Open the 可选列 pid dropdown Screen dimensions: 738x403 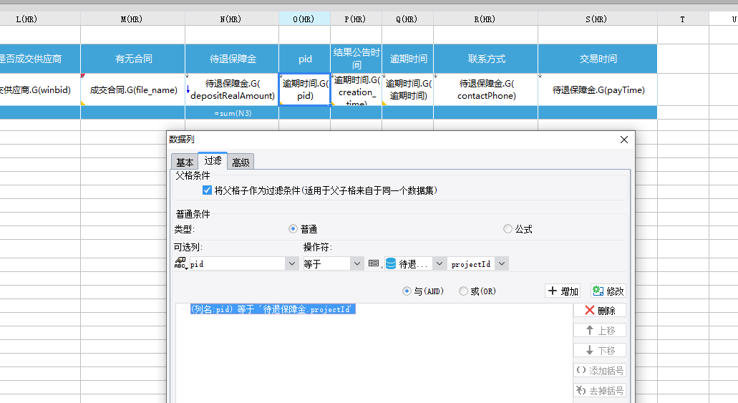pos(292,264)
